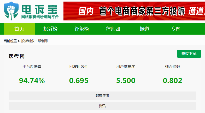This screenshot has height=113, width=205.
Task: Open the 评级榜 navigation tab
Action: point(82,29)
